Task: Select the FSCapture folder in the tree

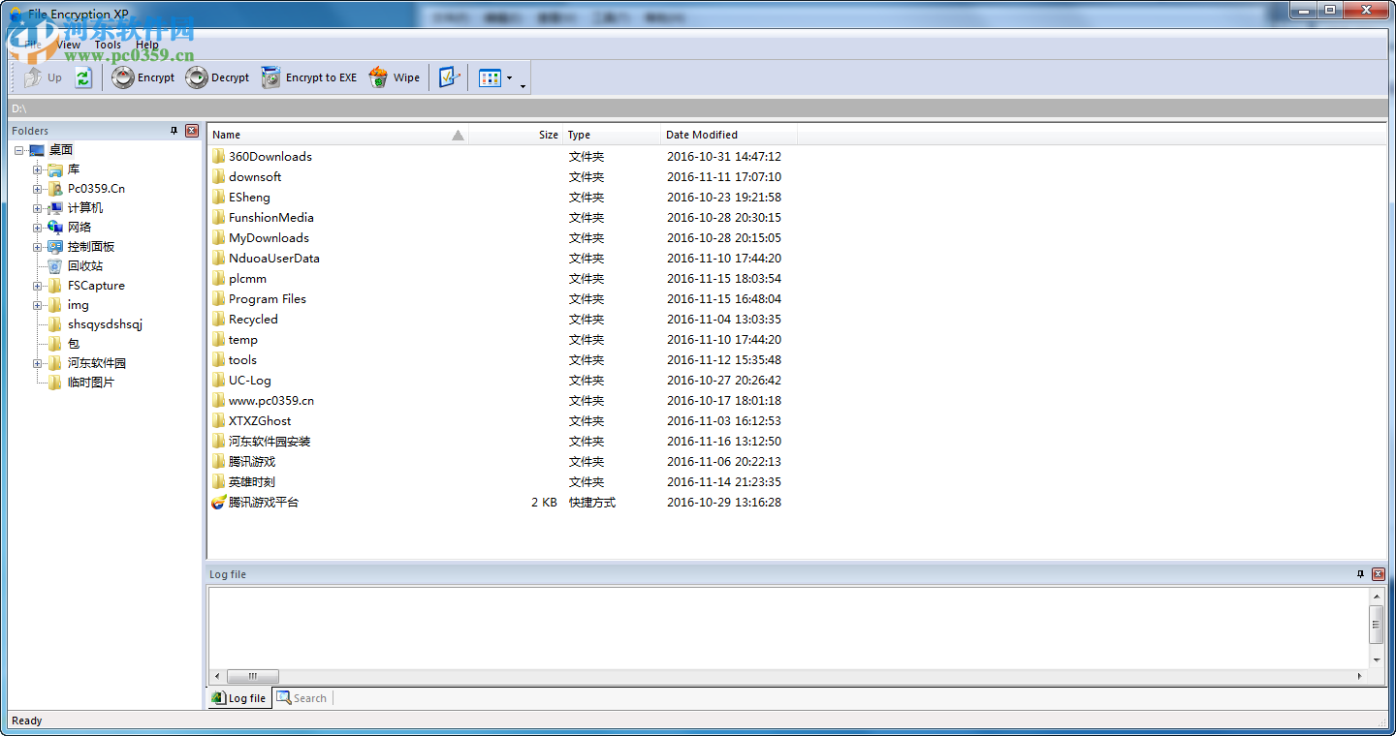Action: pos(98,285)
